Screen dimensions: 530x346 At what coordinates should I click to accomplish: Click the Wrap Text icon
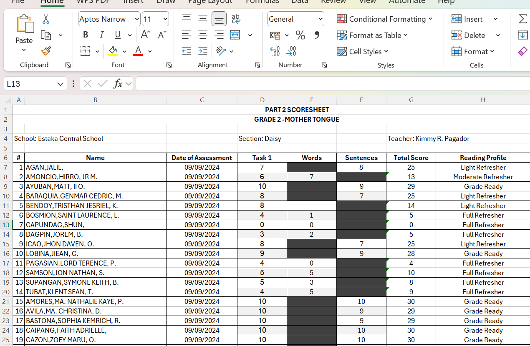236,19
